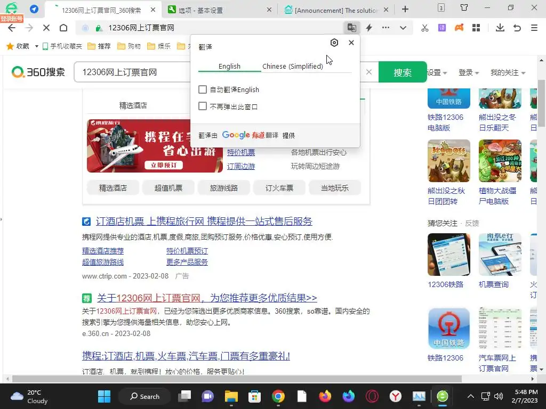This screenshot has height=409, width=546.
Task: Open the orange game controller extension
Action: [459, 28]
